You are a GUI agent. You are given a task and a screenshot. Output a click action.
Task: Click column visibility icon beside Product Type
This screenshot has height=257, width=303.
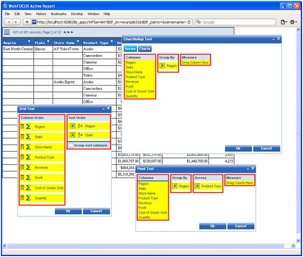point(22,157)
